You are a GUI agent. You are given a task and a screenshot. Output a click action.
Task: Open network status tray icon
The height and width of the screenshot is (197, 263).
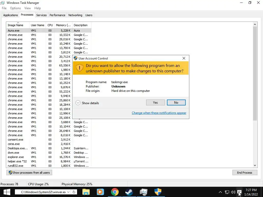(227, 192)
